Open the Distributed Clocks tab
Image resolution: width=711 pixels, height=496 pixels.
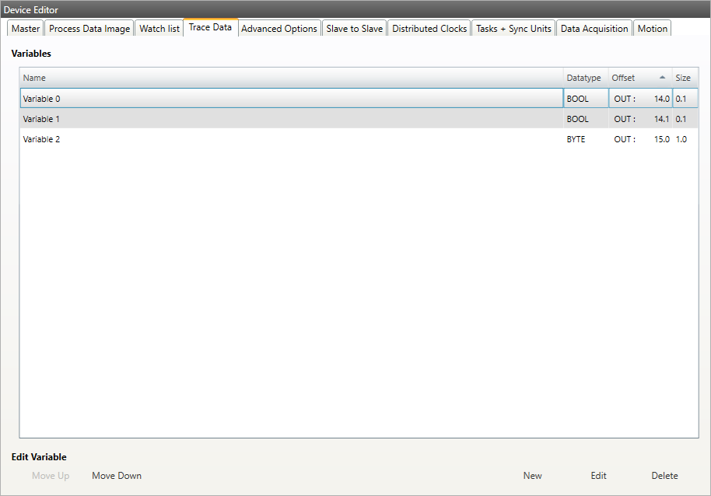coord(429,29)
